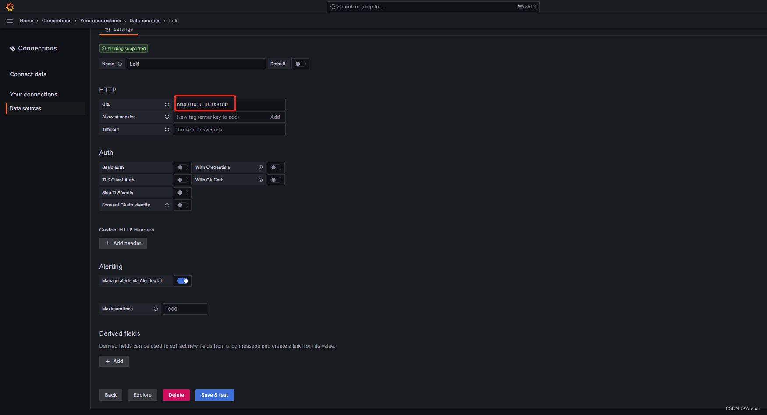Click the Settings tab sliders icon
Viewport: 767px width, 415px height.
(x=107, y=30)
